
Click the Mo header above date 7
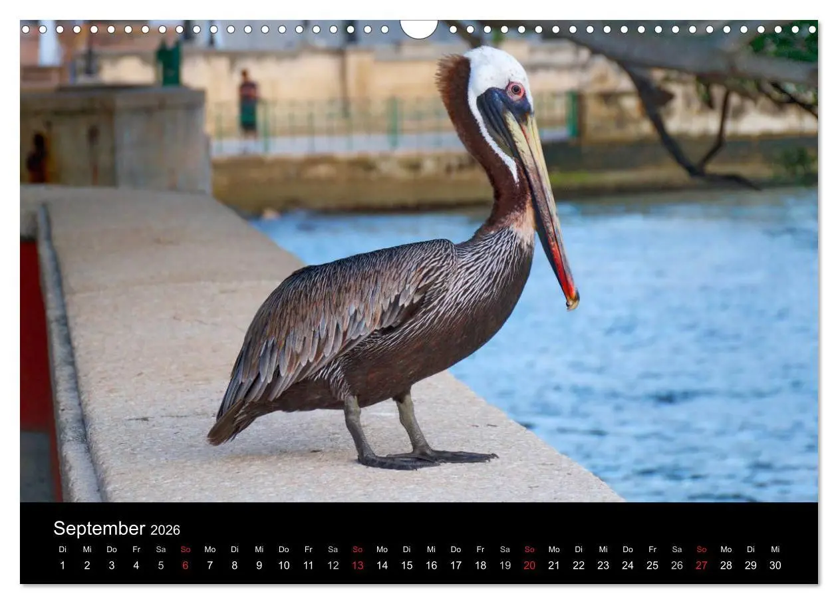209,549
